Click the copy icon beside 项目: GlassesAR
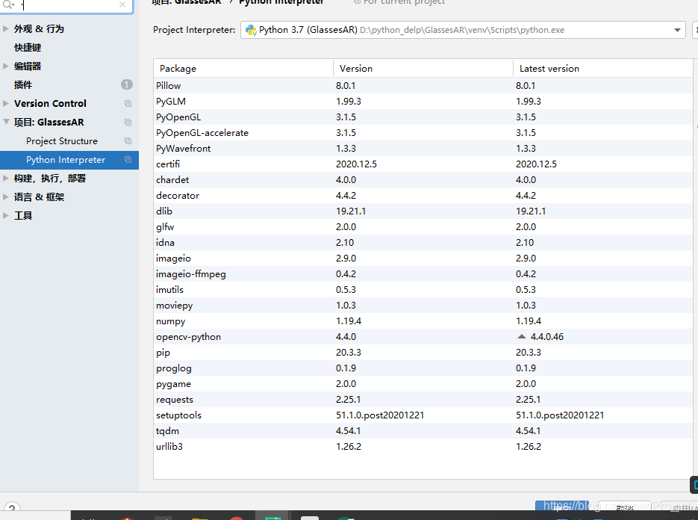698x520 pixels. (128, 122)
